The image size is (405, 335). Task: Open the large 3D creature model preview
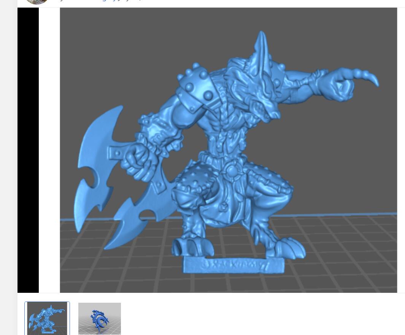tap(228, 150)
